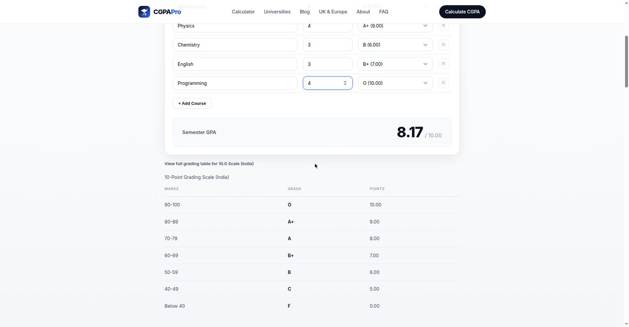Viewport: 629px width, 327px height.
Task: Click the + Add Course button
Action: tap(192, 103)
